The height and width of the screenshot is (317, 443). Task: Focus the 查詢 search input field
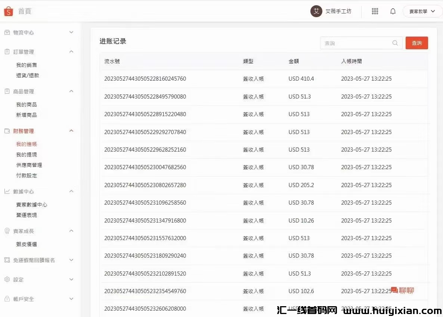tap(355, 43)
